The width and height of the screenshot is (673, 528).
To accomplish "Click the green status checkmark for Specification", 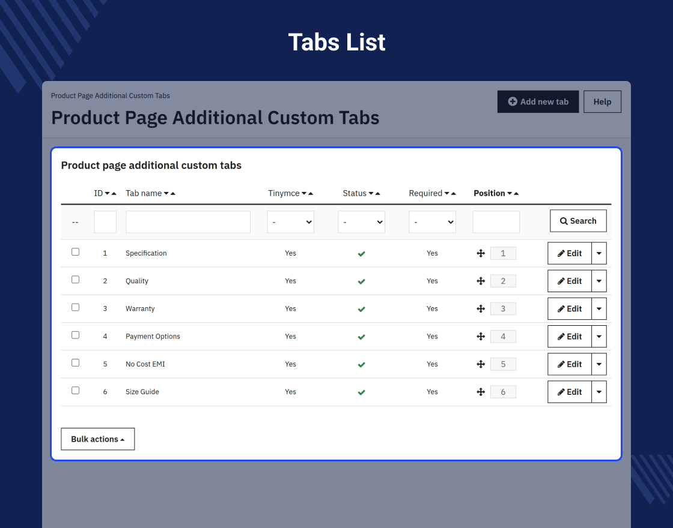I will pos(361,254).
